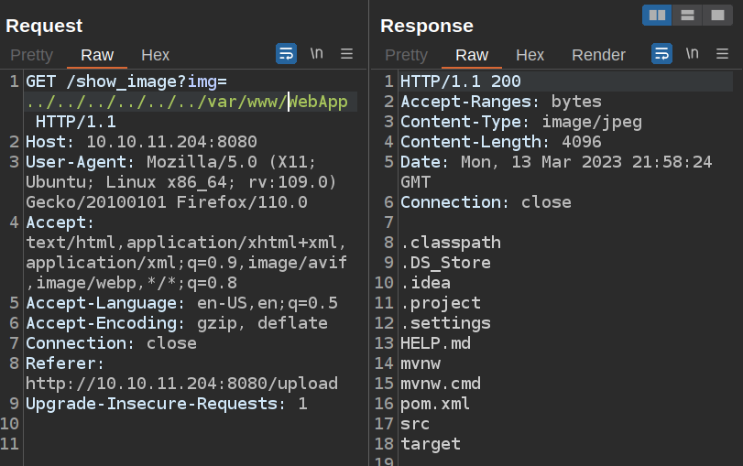
Task: Click the Referer URL in the request
Action: point(181,384)
